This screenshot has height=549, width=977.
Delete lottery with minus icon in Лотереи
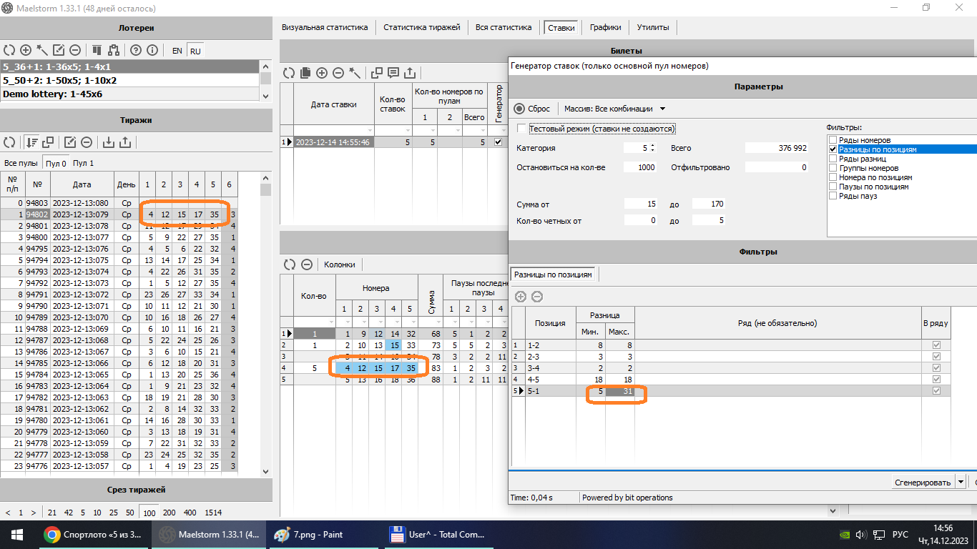coord(74,50)
